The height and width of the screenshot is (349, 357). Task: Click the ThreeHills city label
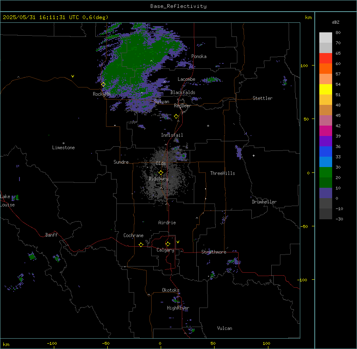point(222,173)
